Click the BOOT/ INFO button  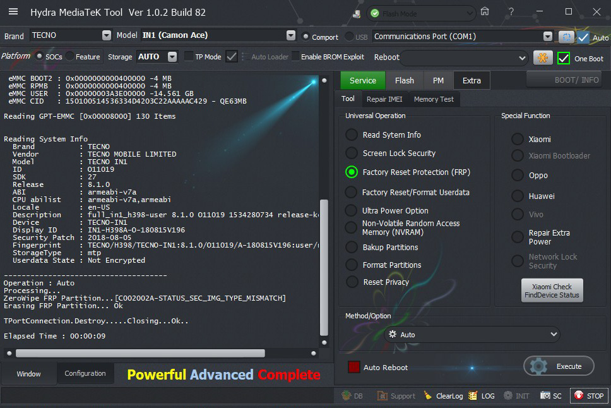(x=565, y=80)
